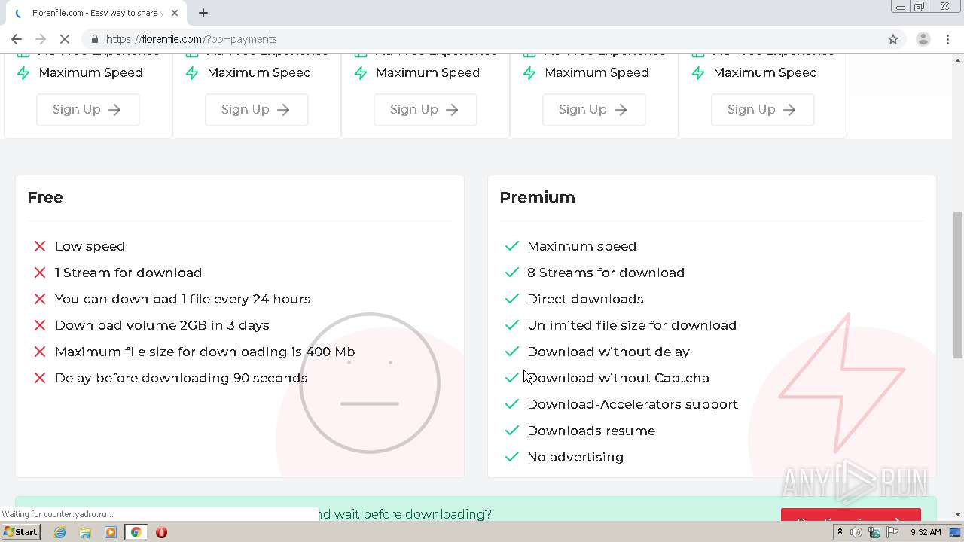The width and height of the screenshot is (964, 542).
Task: Open the volume speaker tray icon
Action: click(x=856, y=532)
